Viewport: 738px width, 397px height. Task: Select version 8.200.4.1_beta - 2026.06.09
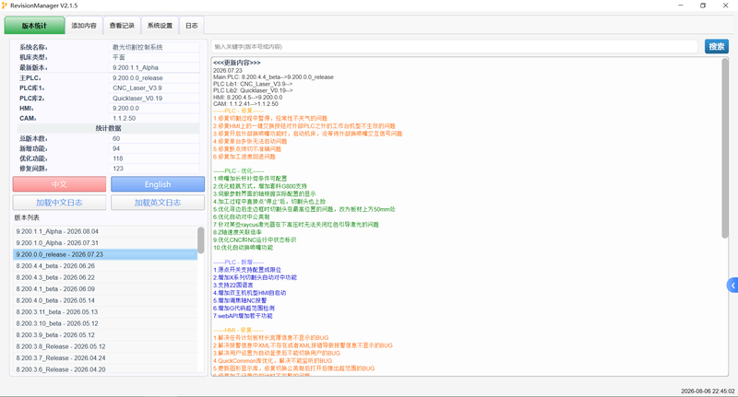pos(105,289)
